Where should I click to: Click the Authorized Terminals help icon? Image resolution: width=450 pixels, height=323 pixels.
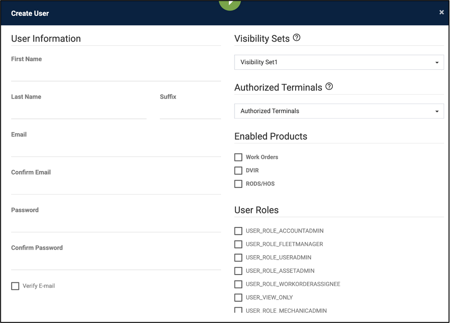329,86
